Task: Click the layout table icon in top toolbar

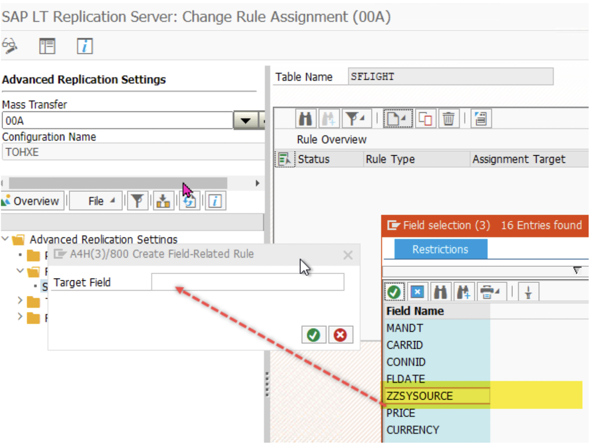Action: click(47, 46)
